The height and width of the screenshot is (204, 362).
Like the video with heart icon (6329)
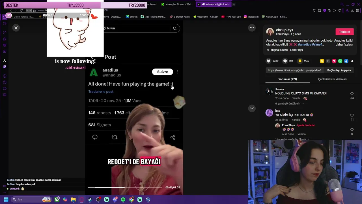[268, 61]
